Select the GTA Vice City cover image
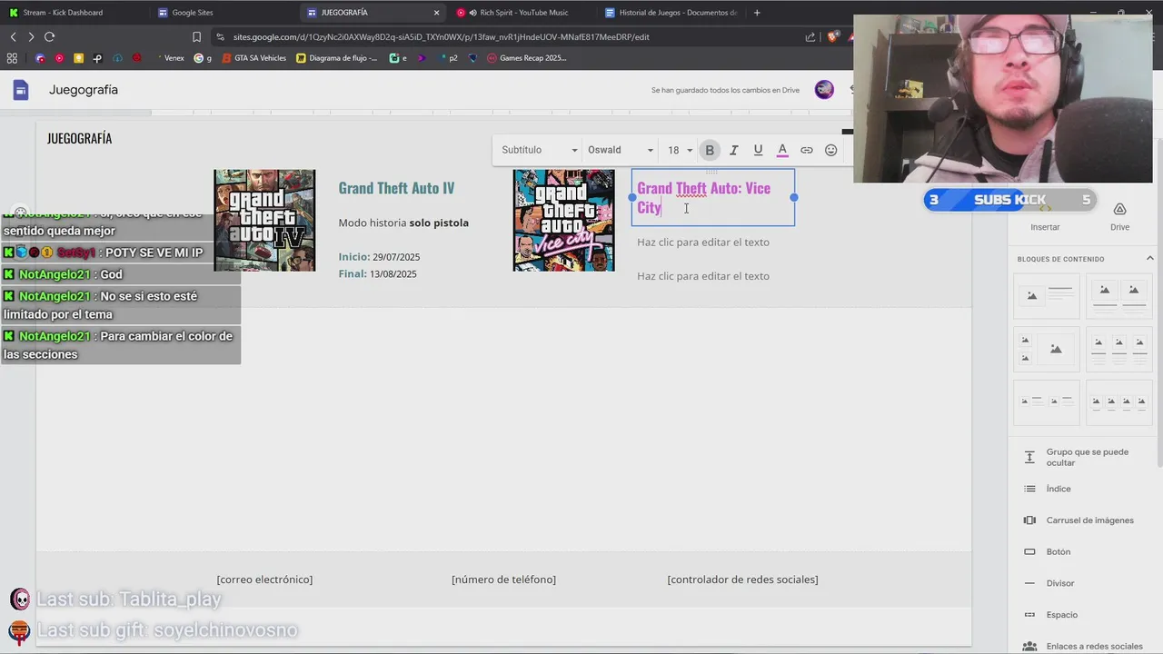1163x654 pixels. pyautogui.click(x=563, y=220)
